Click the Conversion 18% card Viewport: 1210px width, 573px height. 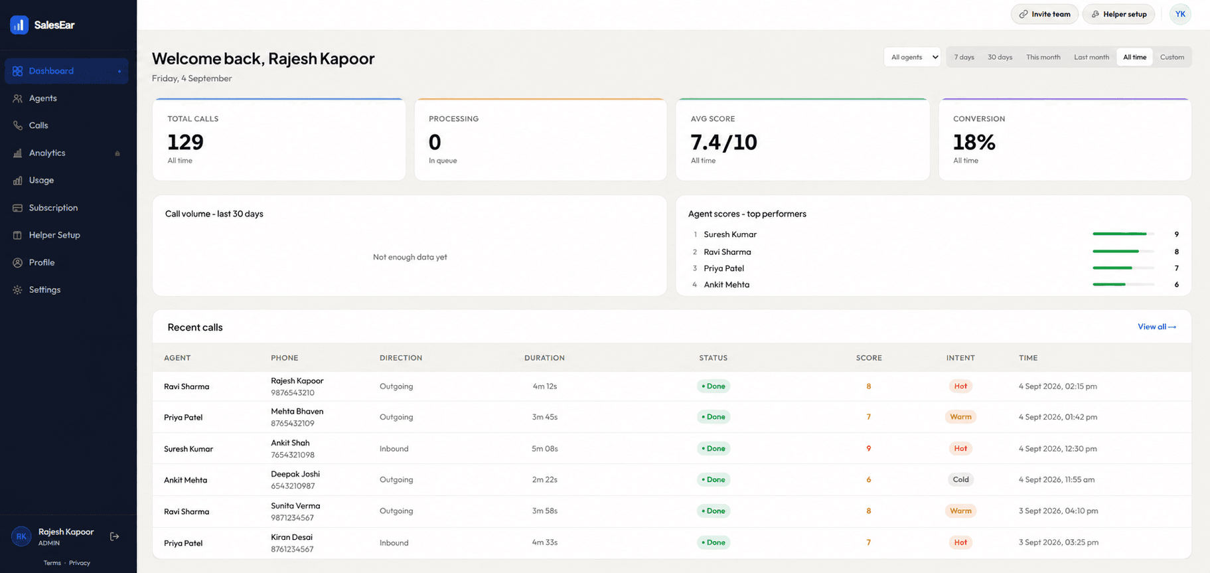[1065, 139]
